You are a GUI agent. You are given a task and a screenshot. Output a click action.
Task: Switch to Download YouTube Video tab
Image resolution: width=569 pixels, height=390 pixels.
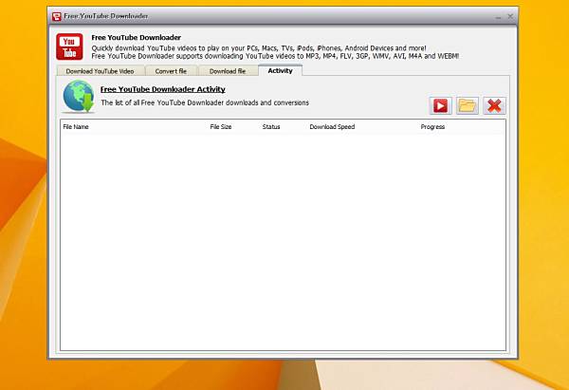point(101,71)
